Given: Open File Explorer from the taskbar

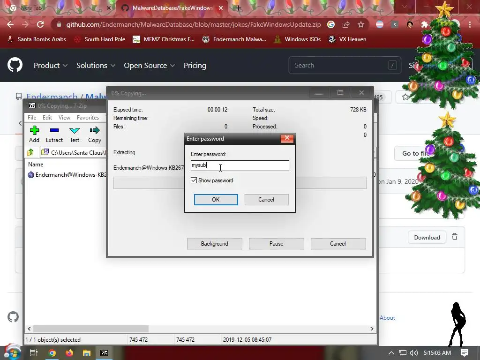Looking at the screenshot, I should [87, 353].
